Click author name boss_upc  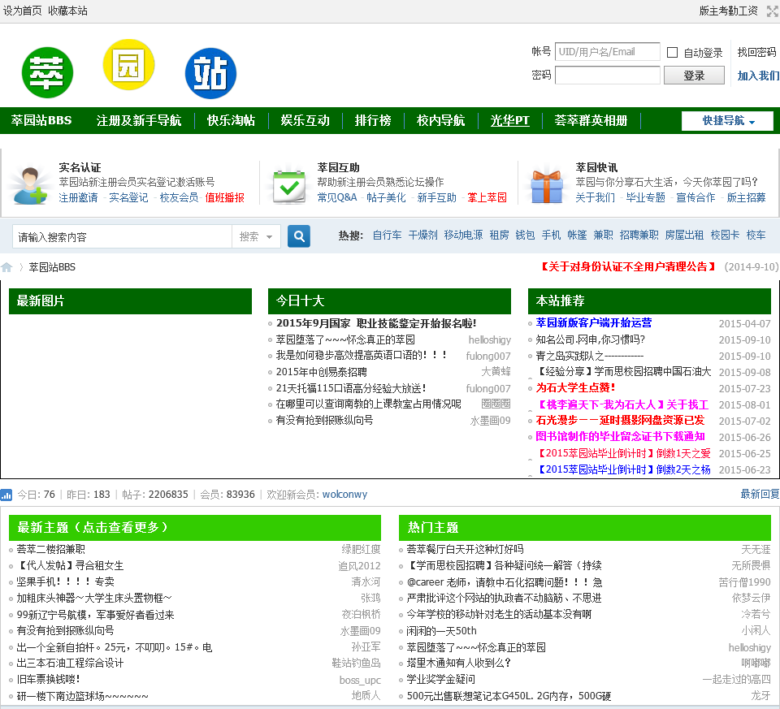click(x=360, y=680)
